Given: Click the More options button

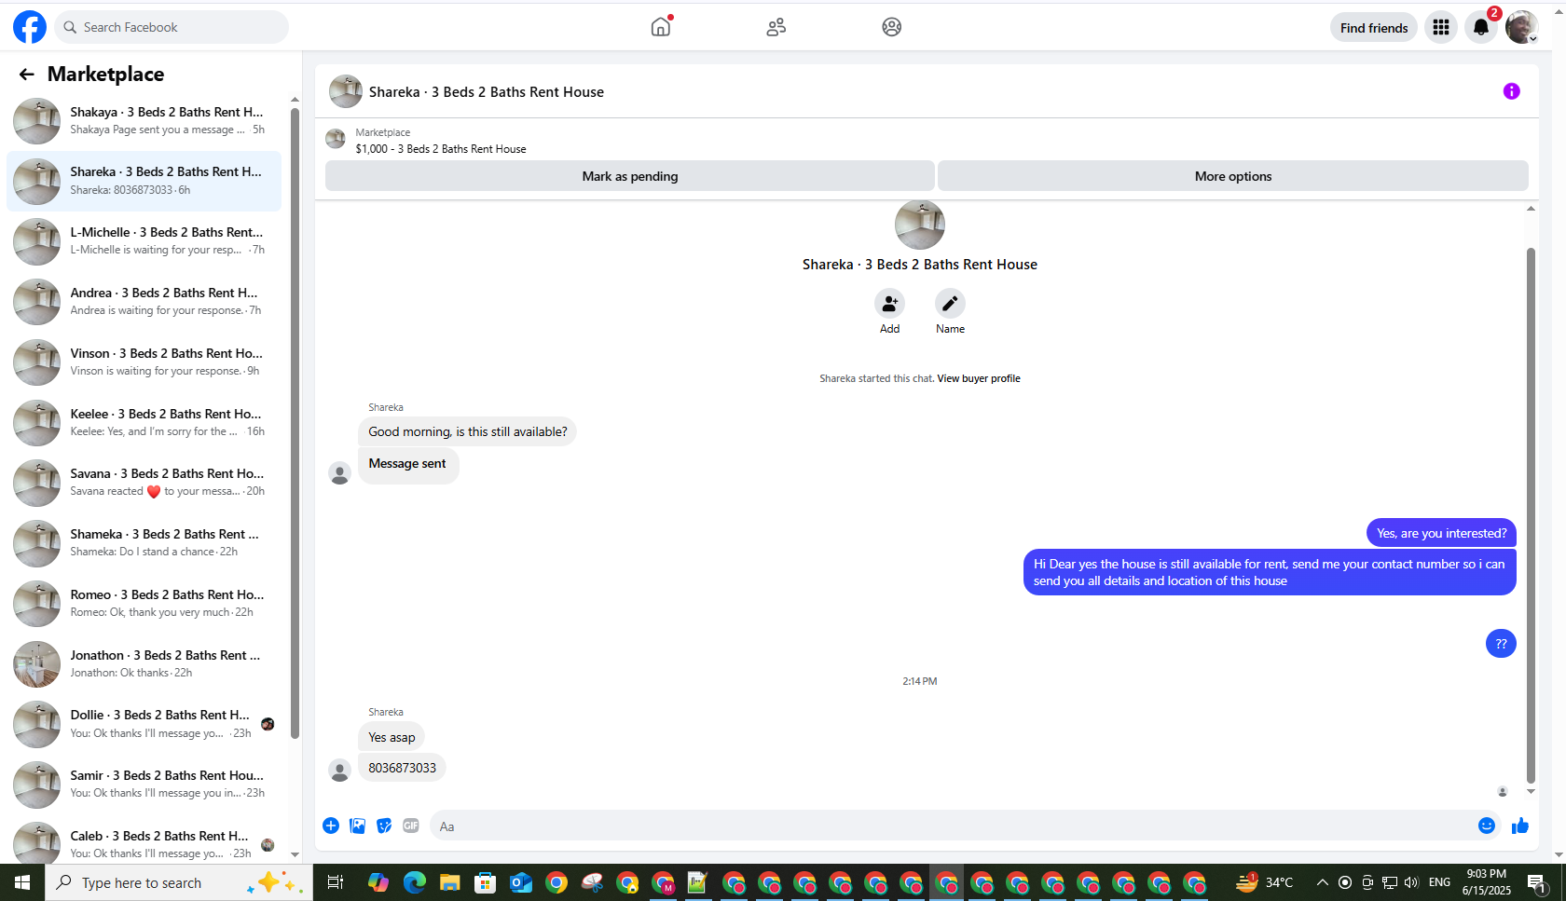Looking at the screenshot, I should tap(1233, 176).
